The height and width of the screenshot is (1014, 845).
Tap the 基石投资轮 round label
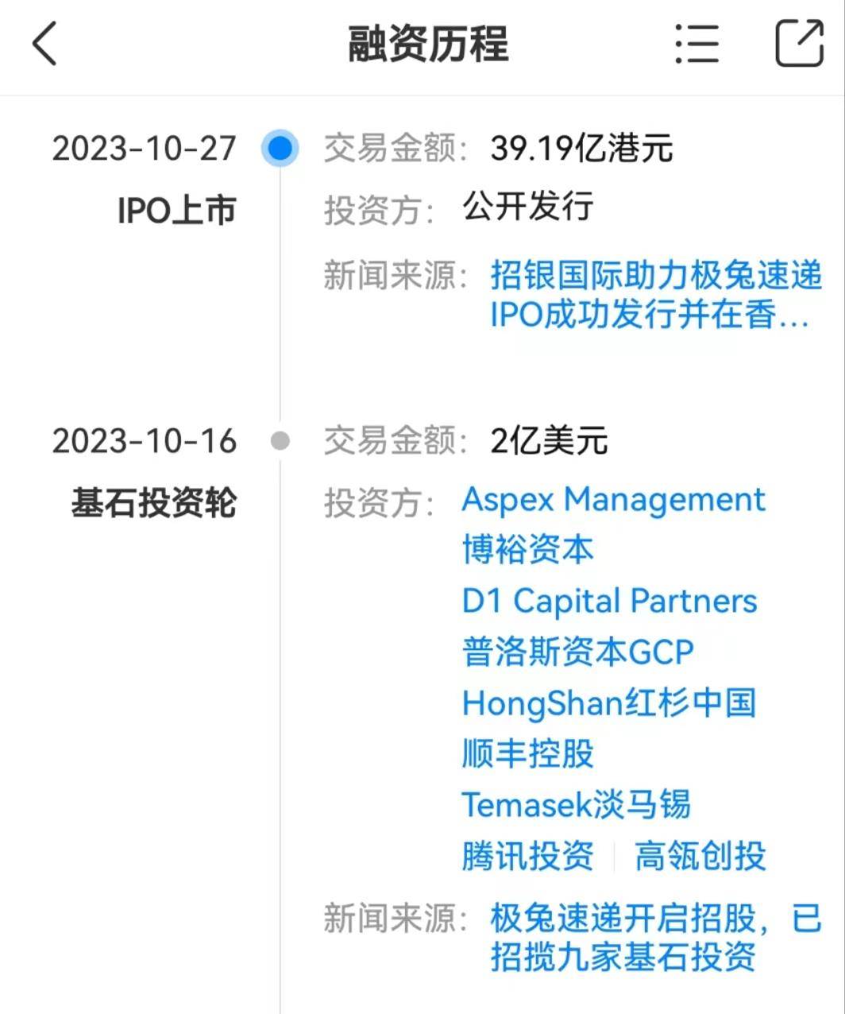pos(153,503)
